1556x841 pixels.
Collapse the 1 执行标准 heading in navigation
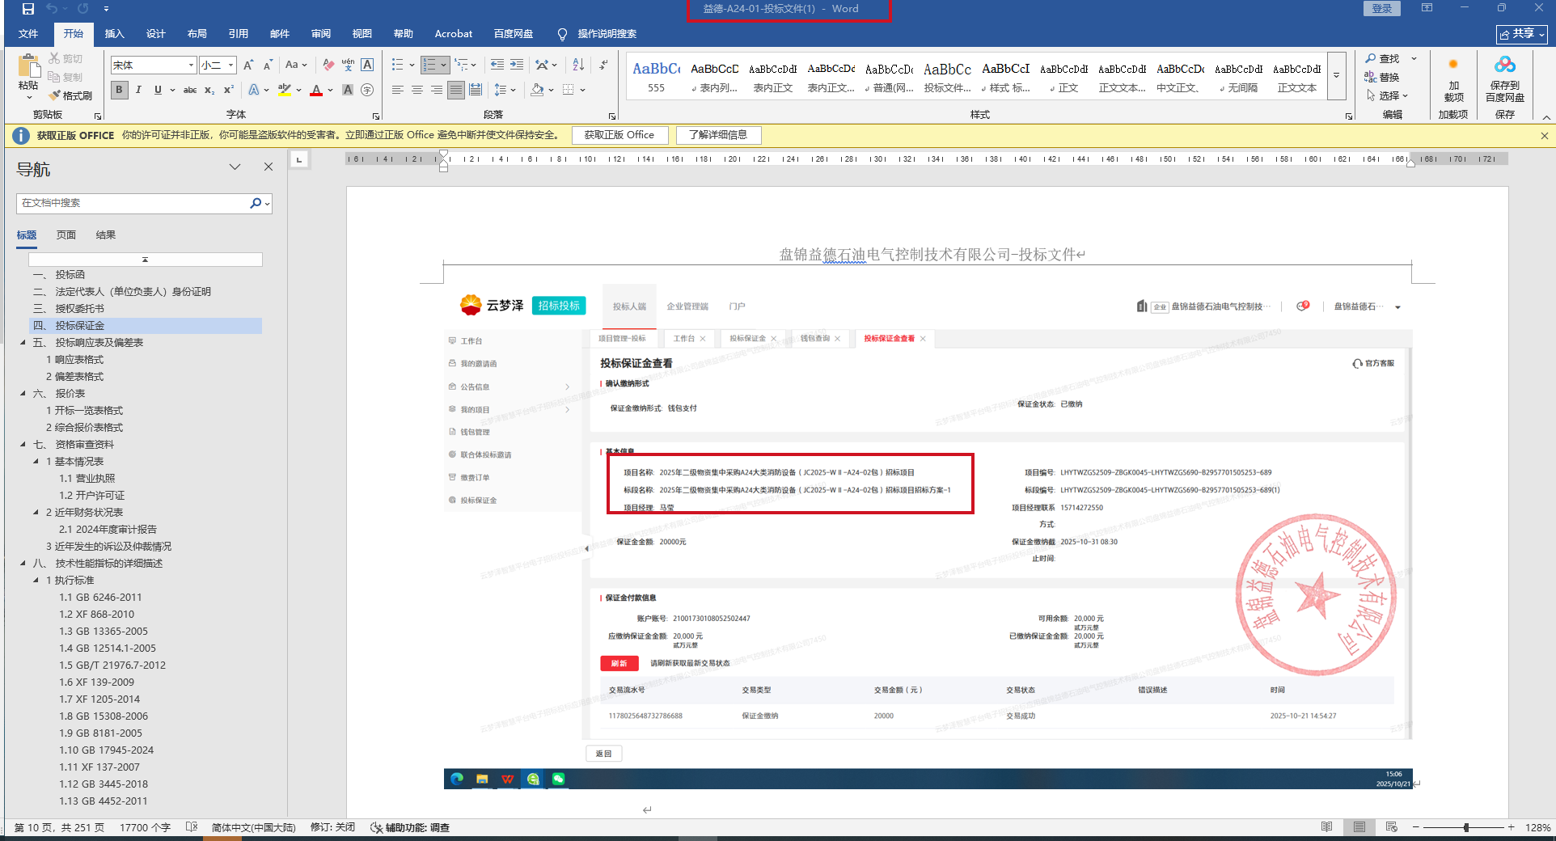pos(36,581)
